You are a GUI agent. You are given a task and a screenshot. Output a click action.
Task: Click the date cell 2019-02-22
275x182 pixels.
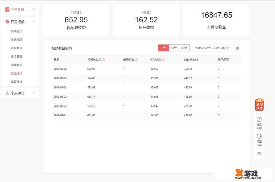(x=60, y=106)
